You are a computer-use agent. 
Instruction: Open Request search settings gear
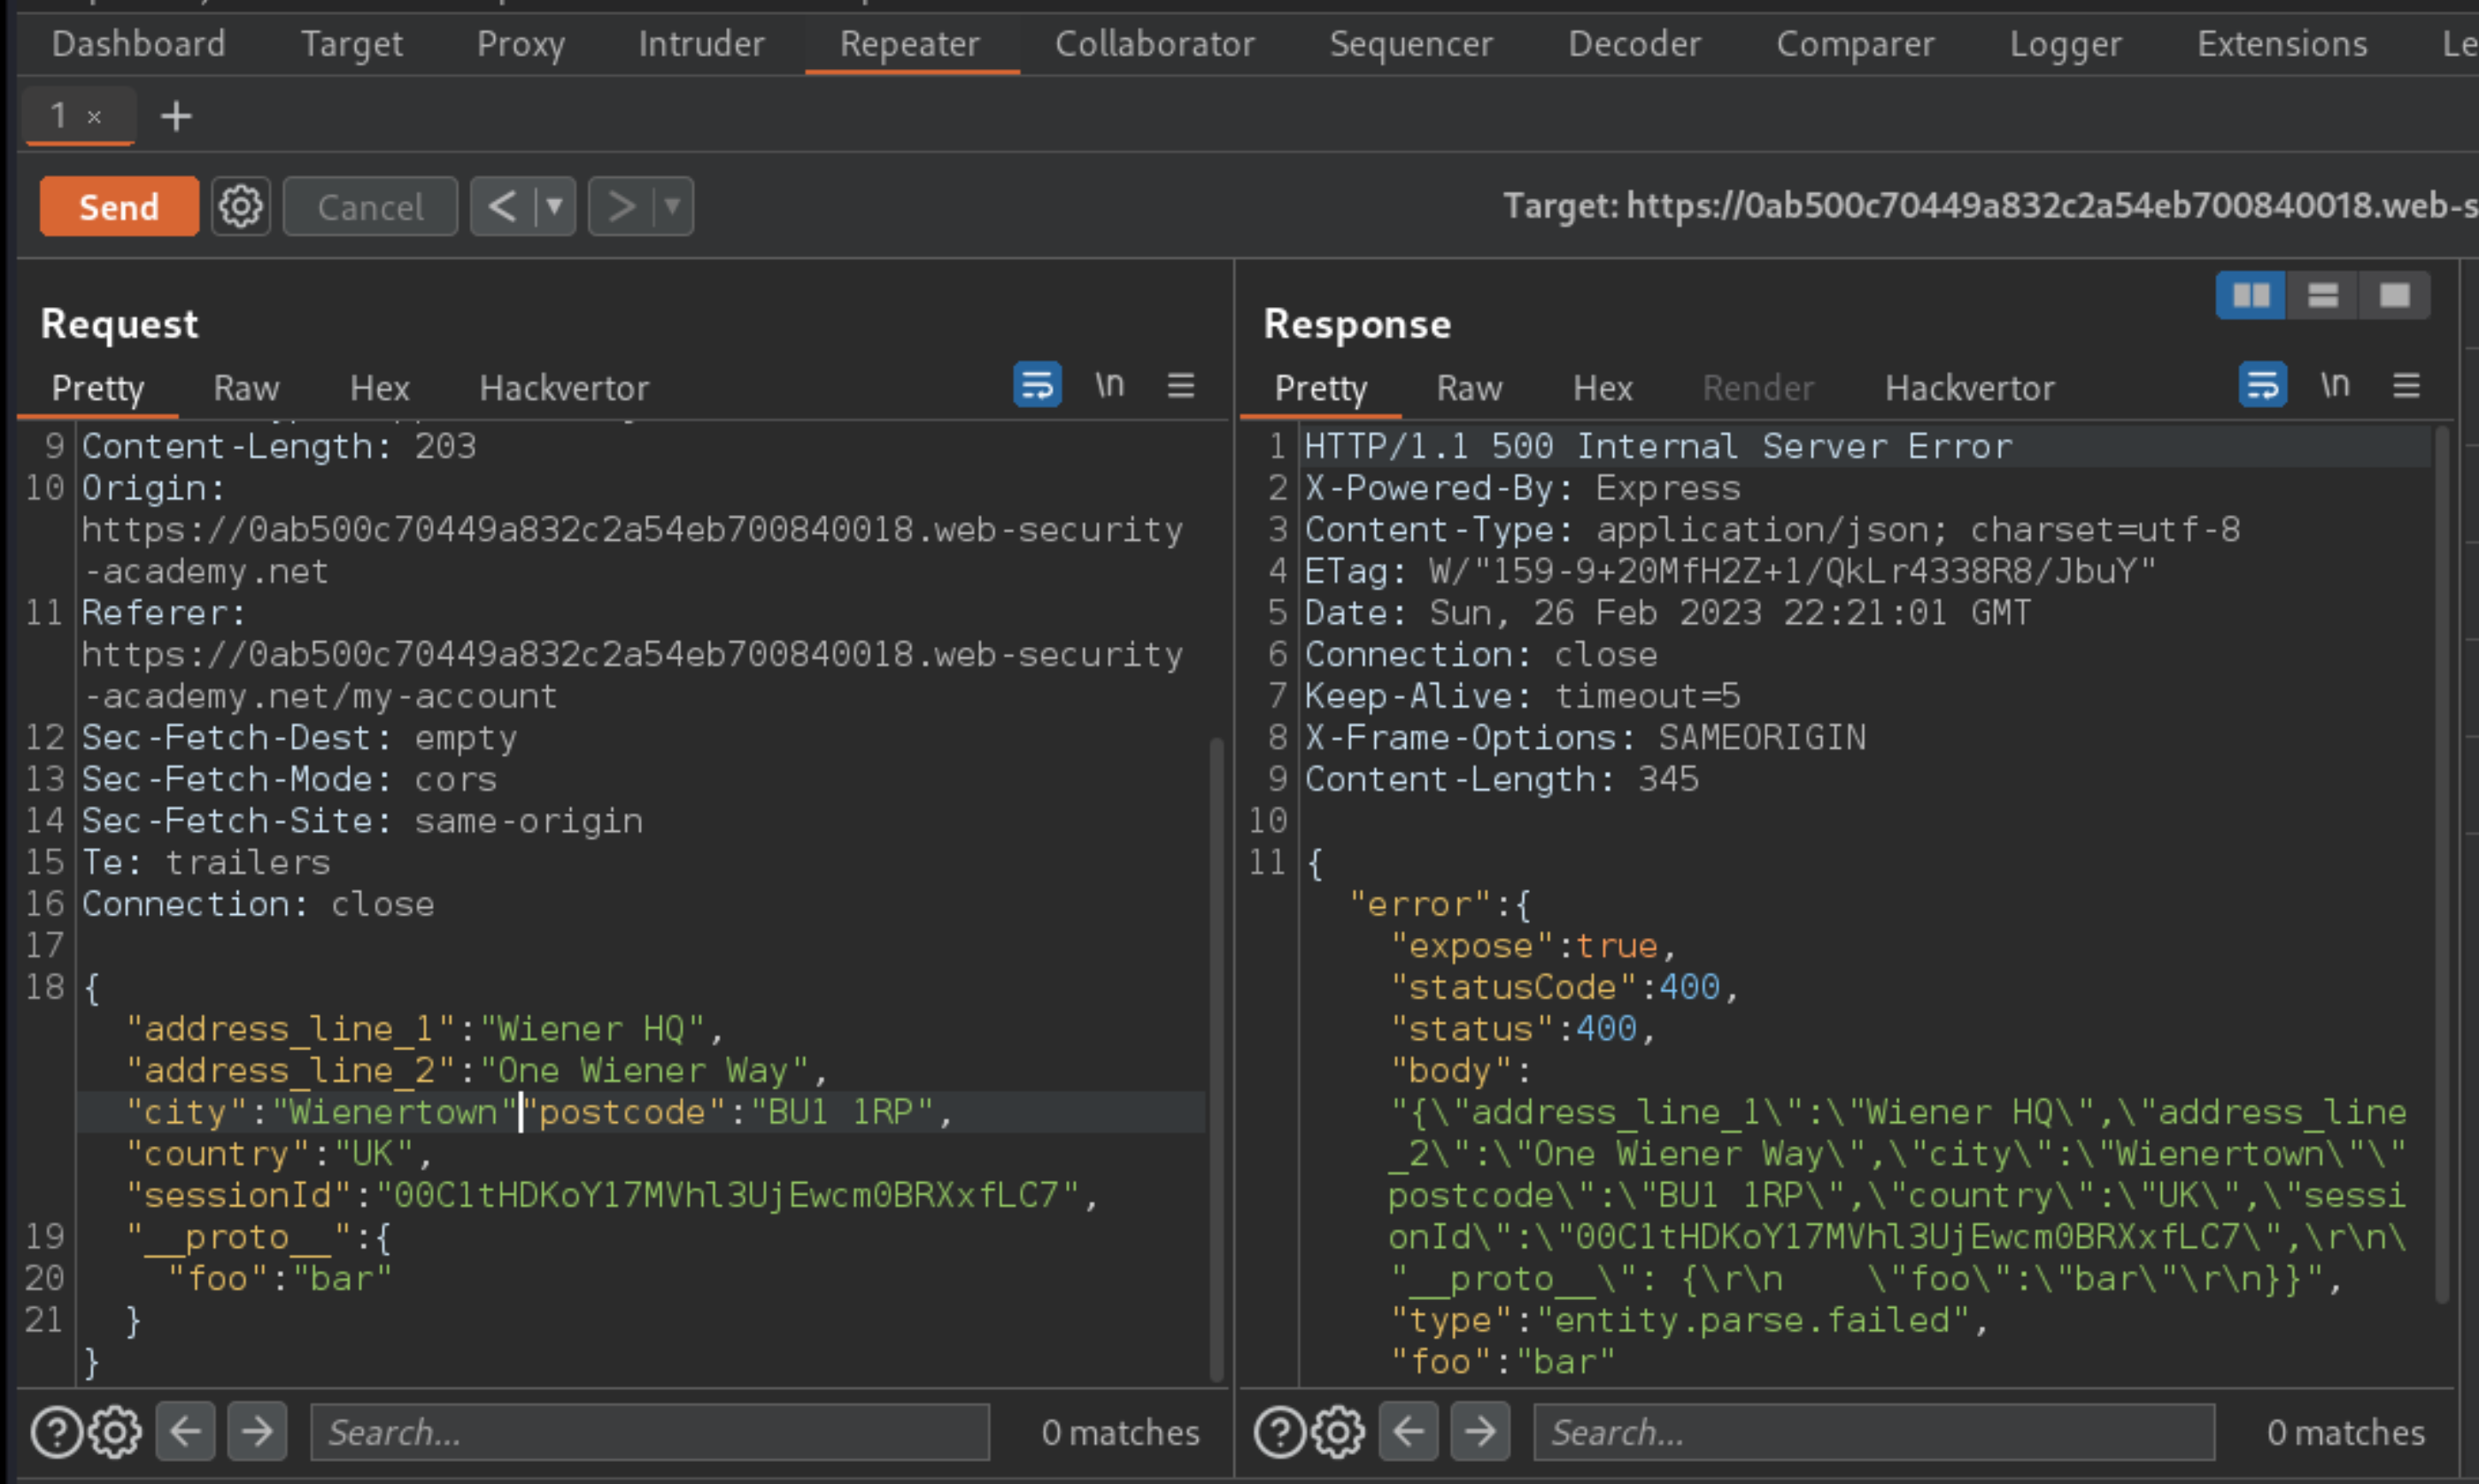(115, 1432)
